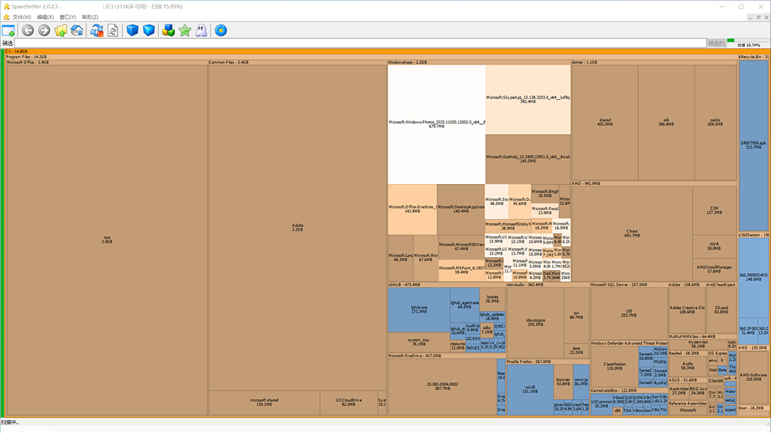
Task: Toggle the star icon for tagged files
Action: [x=185, y=30]
